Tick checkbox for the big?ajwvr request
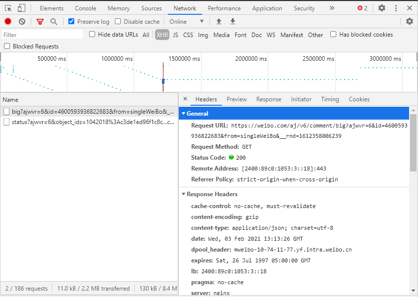 [x=6, y=112]
